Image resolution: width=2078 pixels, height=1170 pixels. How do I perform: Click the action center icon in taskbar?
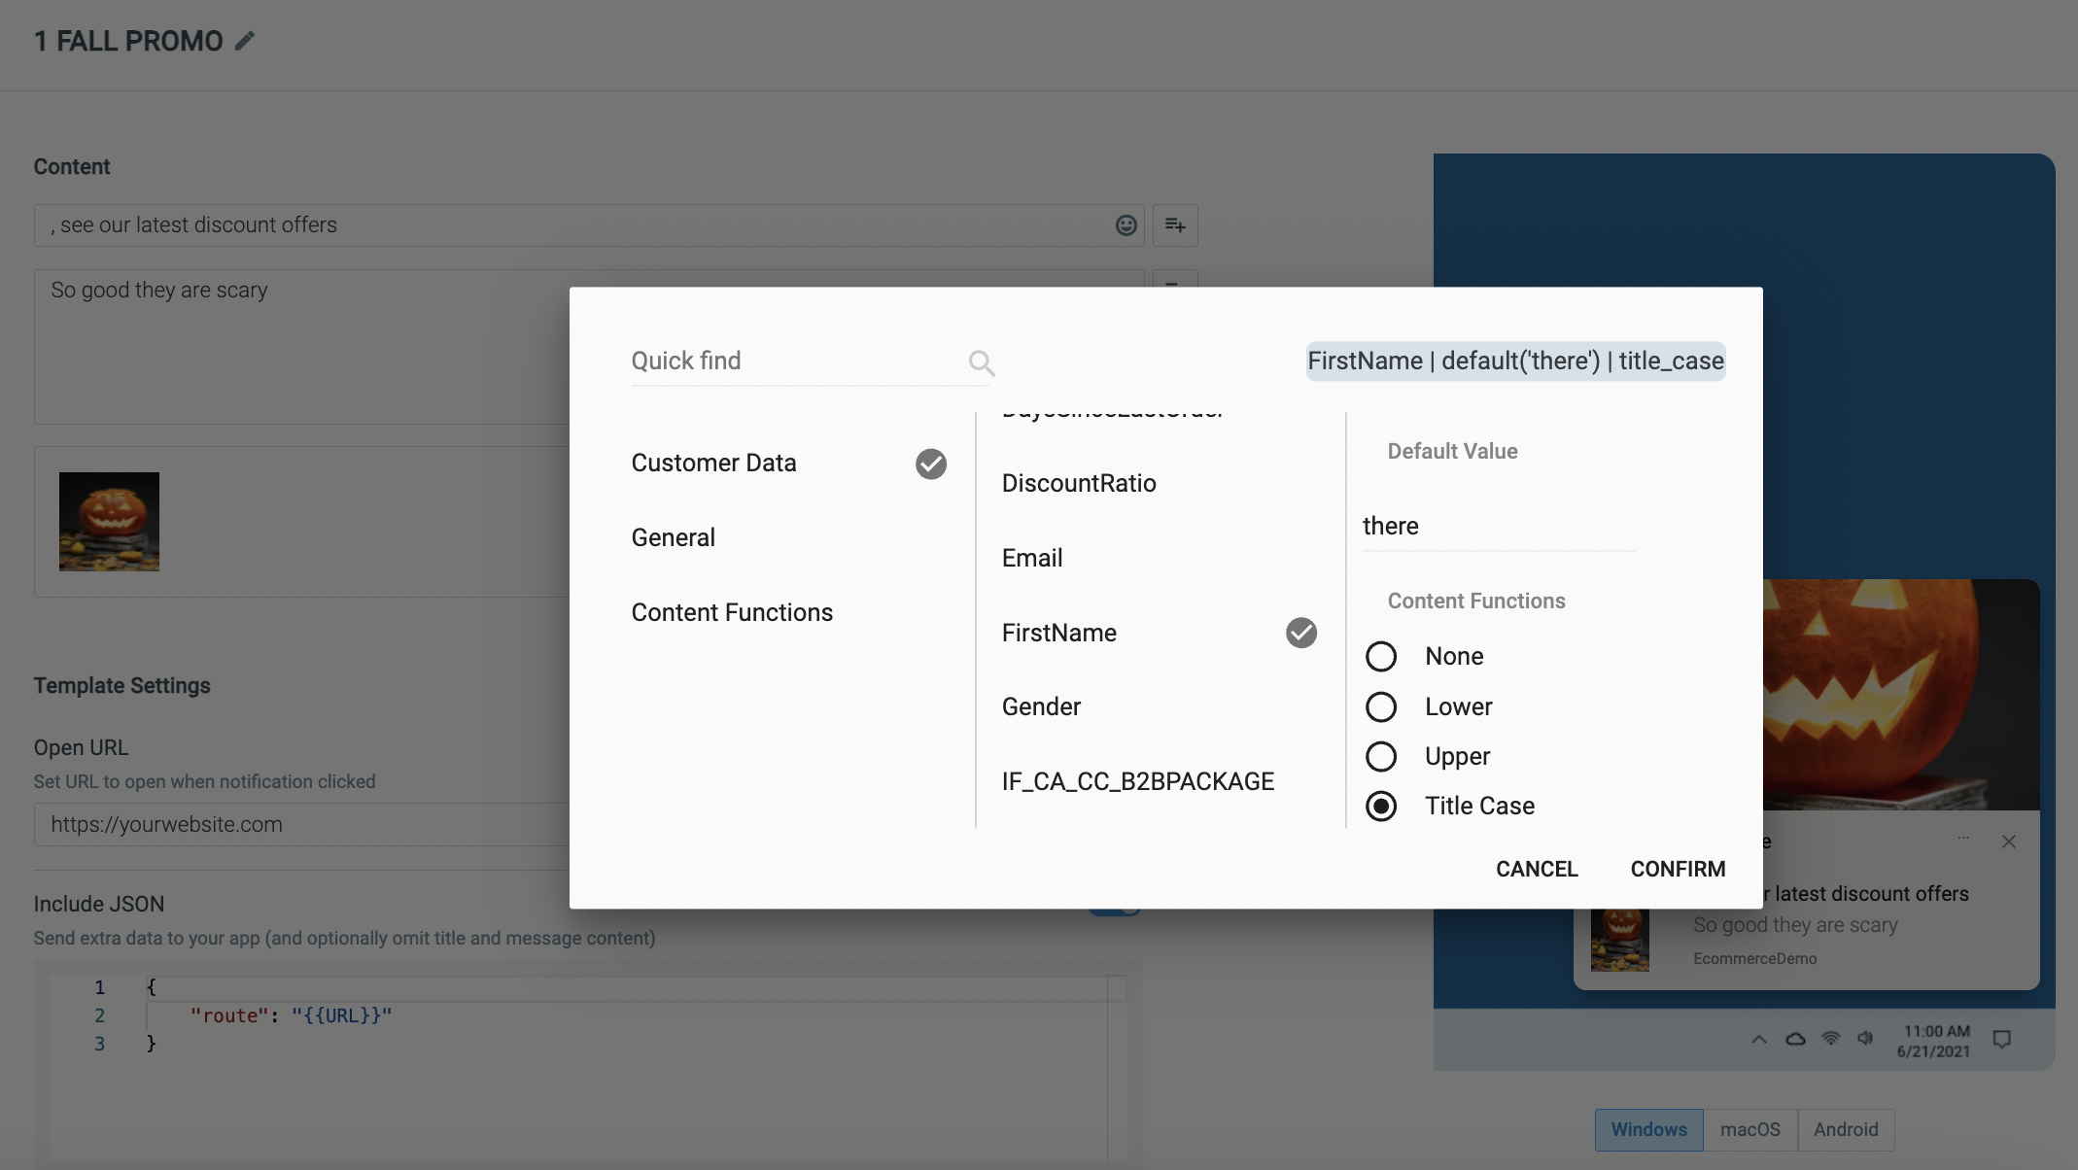click(2001, 1039)
